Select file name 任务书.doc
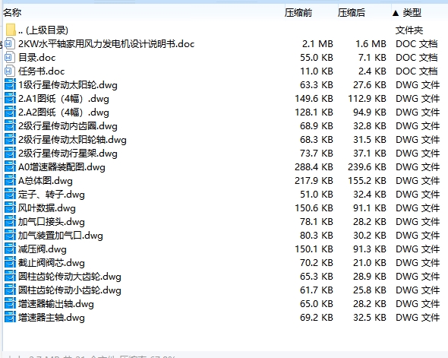This screenshot has height=358, width=448. (42, 71)
